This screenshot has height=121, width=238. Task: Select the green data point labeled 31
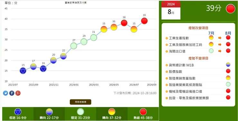click(94, 38)
